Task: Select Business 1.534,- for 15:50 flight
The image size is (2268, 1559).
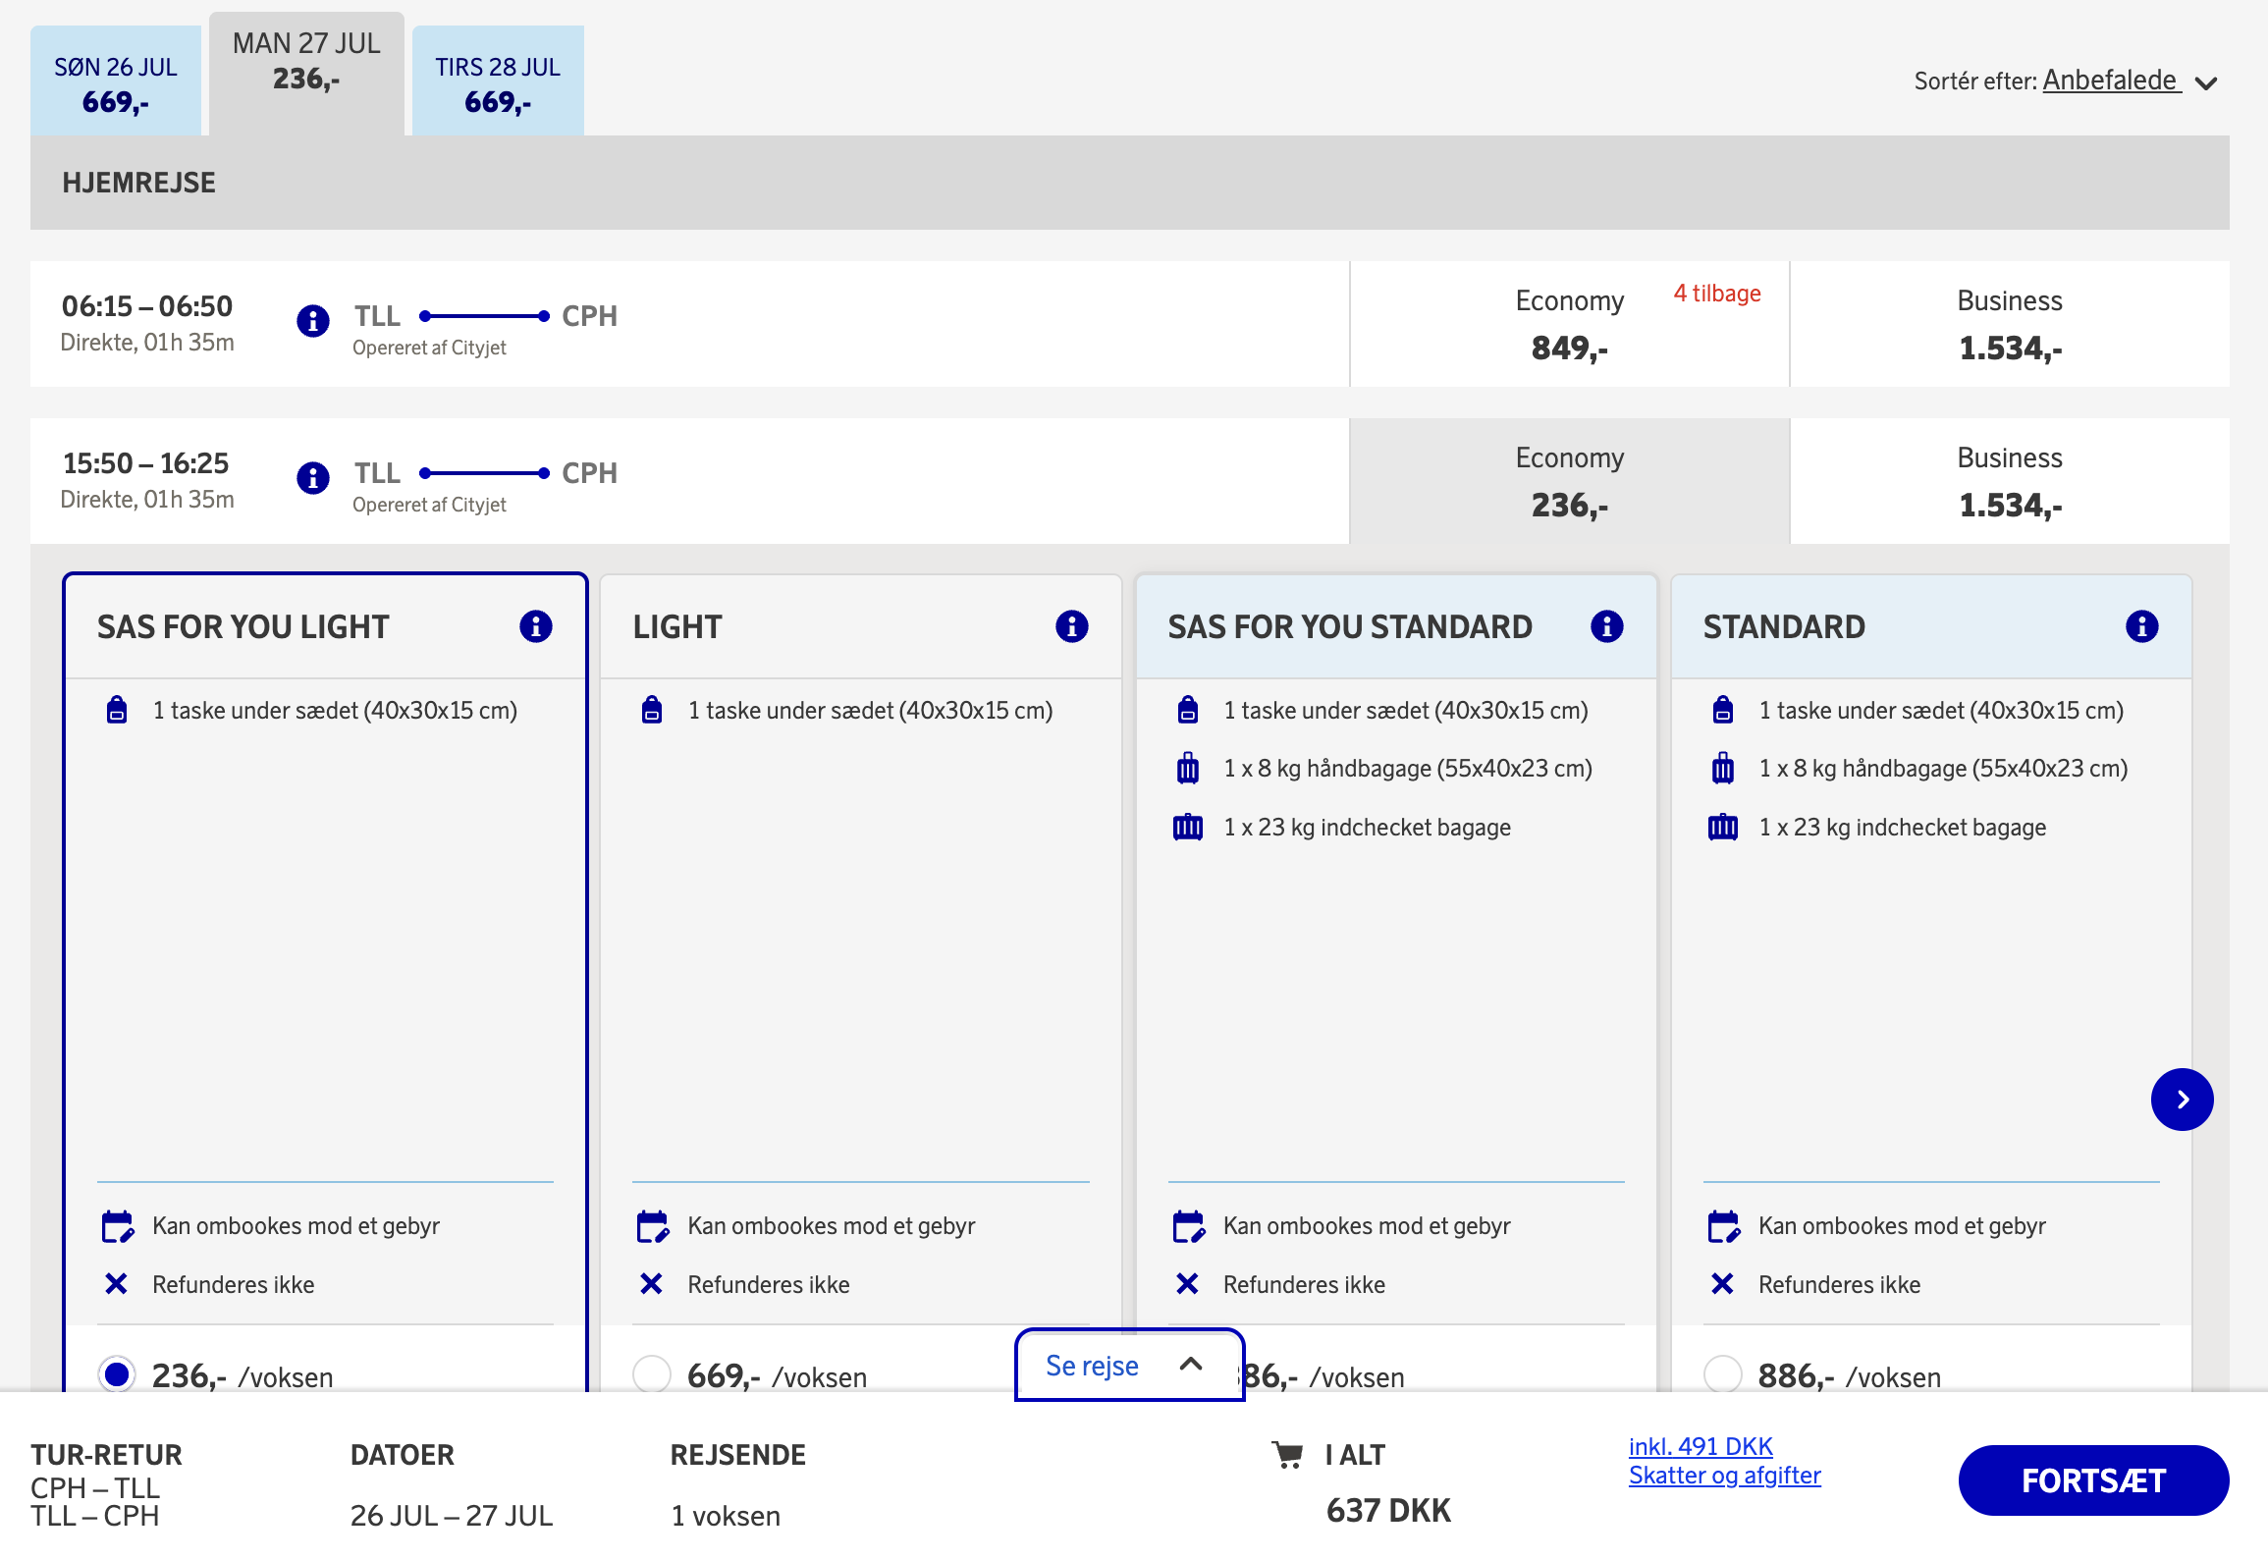Action: click(x=2009, y=482)
